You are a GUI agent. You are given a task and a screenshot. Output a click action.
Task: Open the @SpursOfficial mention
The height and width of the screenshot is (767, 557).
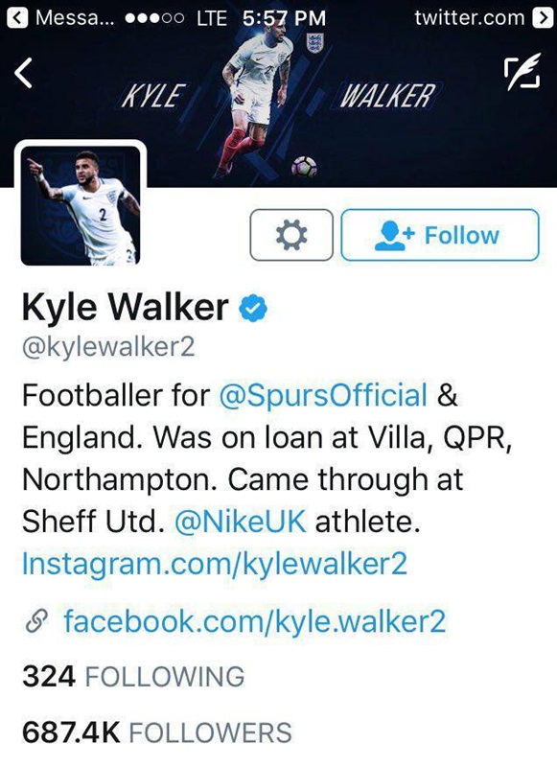(323, 395)
